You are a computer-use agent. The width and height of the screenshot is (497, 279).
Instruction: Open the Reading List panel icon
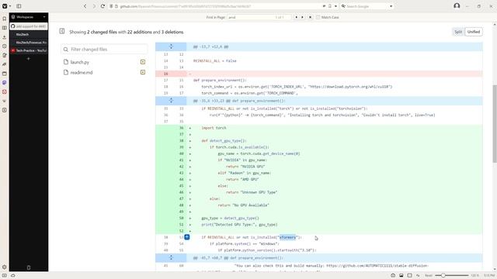coord(5,28)
